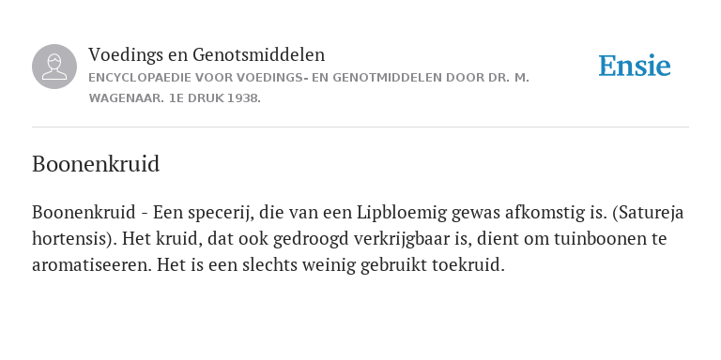The width and height of the screenshot is (721, 360).
Task: Click the word gewas in the first sentence
Action: [x=476, y=214]
